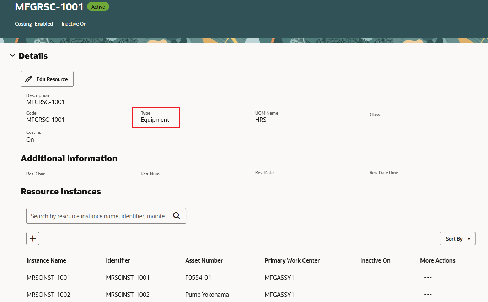Click the Identifier column header

click(x=118, y=260)
